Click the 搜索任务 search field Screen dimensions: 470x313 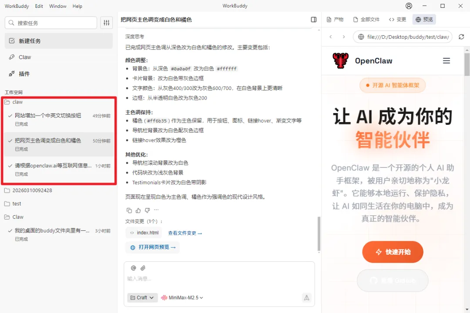[51, 23]
